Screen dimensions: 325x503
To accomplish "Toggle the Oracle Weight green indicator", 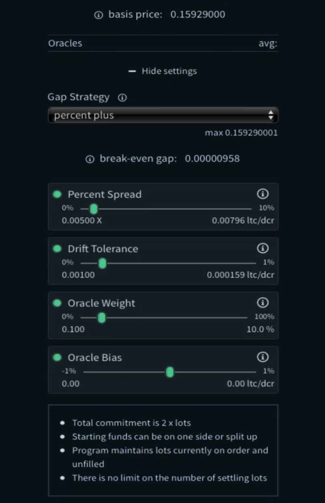I will coord(57,303).
